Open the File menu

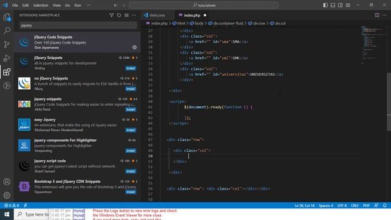(x=15, y=5)
